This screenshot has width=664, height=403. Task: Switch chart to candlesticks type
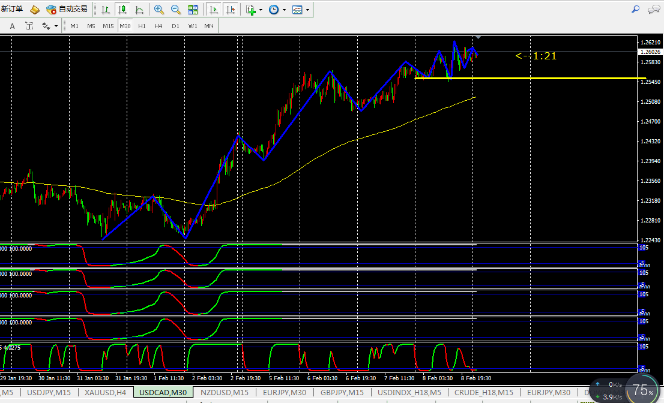point(122,10)
